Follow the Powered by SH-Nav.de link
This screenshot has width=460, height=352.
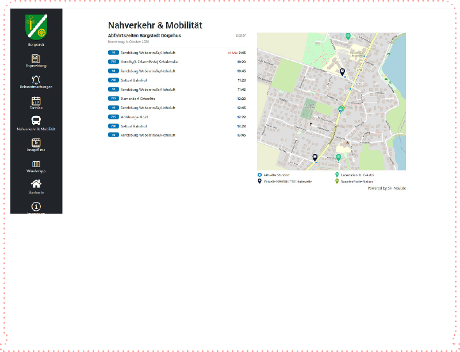pos(386,188)
